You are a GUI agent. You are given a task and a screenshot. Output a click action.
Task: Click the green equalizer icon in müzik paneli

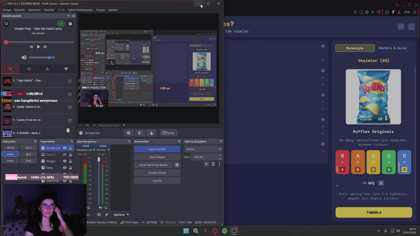(61, 24)
